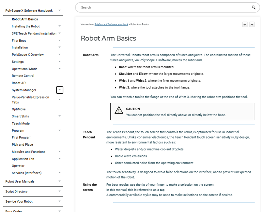This screenshot has height=212, width=261.
Task: Go to the previous topic arrow button
Action: [x=245, y=25]
